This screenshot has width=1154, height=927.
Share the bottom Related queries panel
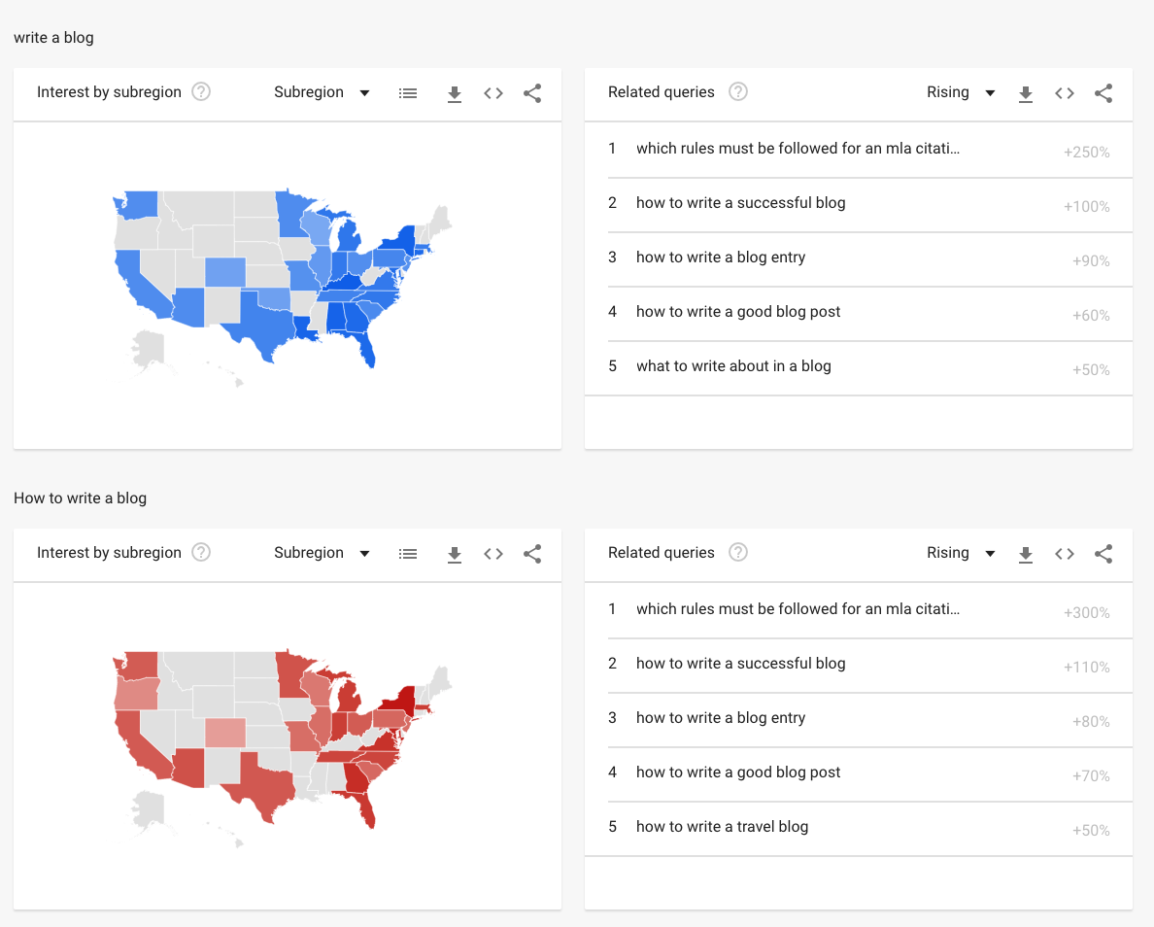[x=1103, y=554]
